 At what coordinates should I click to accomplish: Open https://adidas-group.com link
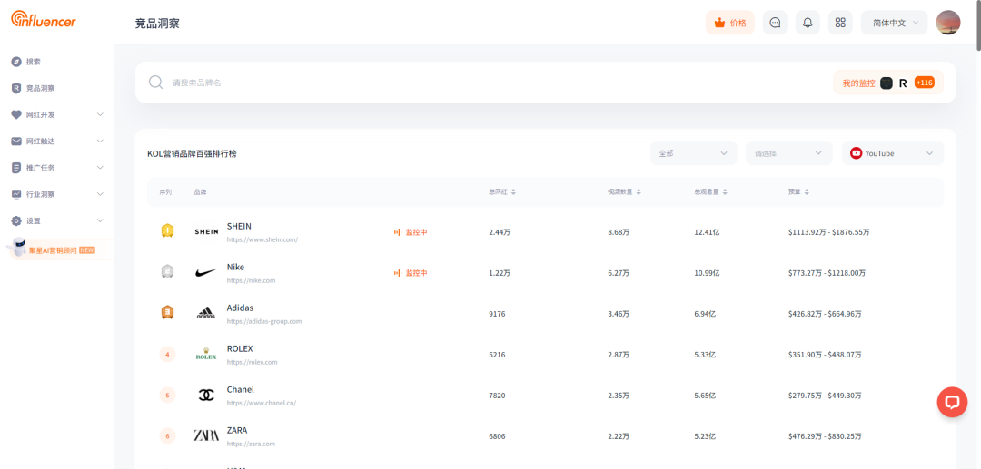pyautogui.click(x=264, y=322)
